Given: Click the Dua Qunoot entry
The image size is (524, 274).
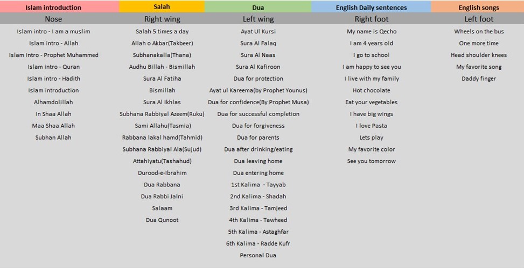Looking at the screenshot, I should point(162,220).
